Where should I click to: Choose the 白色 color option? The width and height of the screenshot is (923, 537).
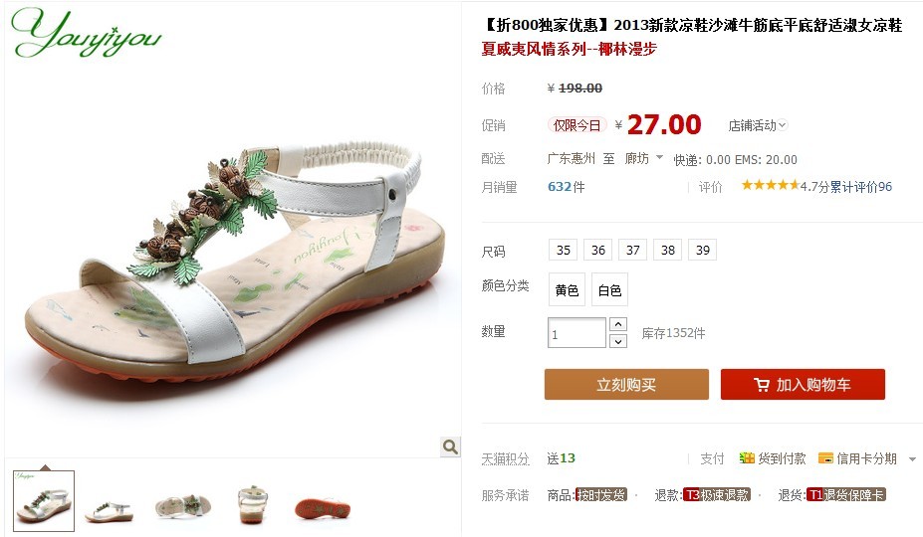coord(609,289)
